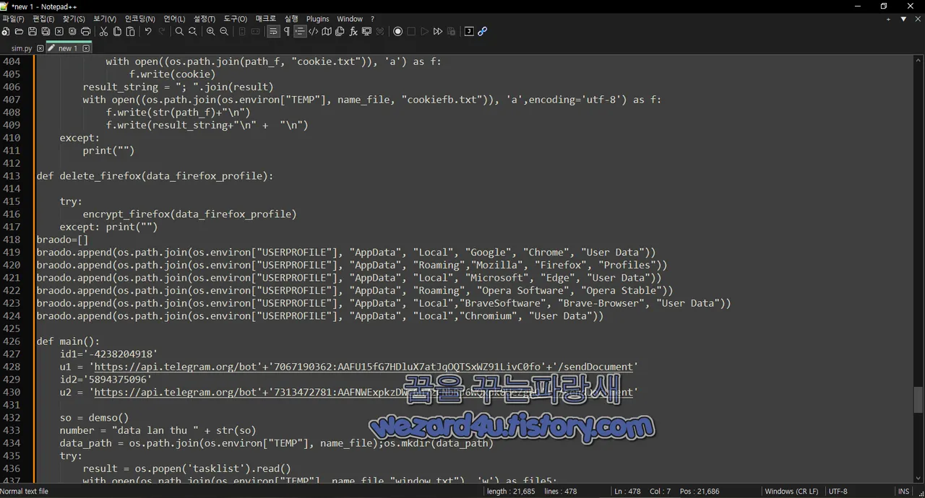Click the Redo toolbar icon
The image size is (925, 498).
click(162, 32)
